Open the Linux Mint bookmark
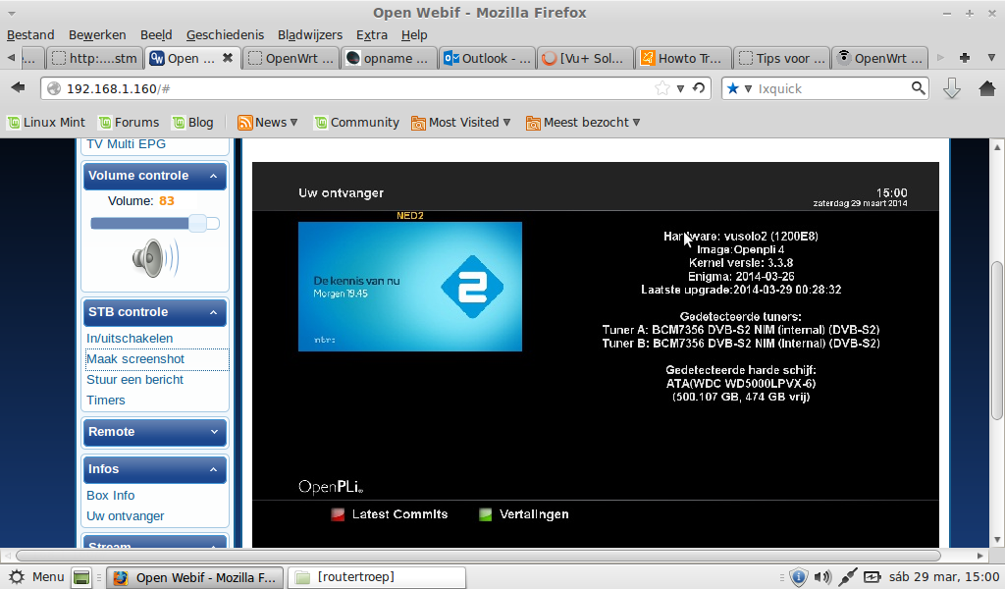1005x589 pixels. point(46,123)
